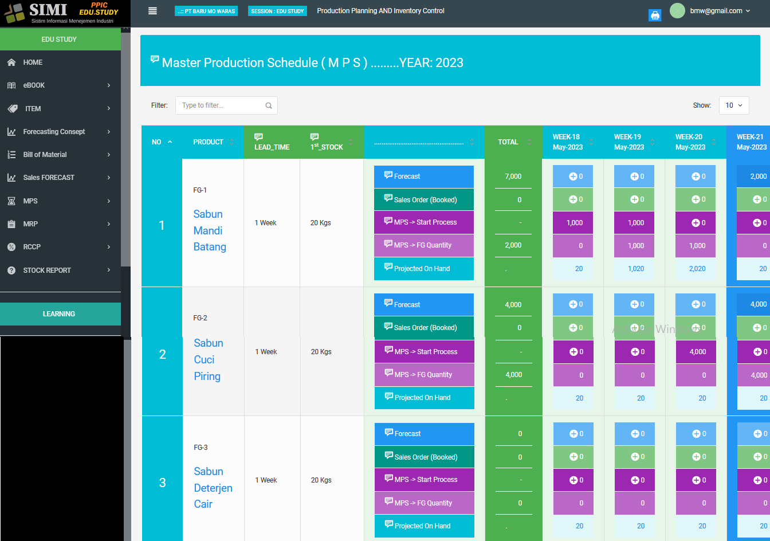Click the comment icon above LEAD_TIME header
This screenshot has width=770, height=541.
click(258, 137)
